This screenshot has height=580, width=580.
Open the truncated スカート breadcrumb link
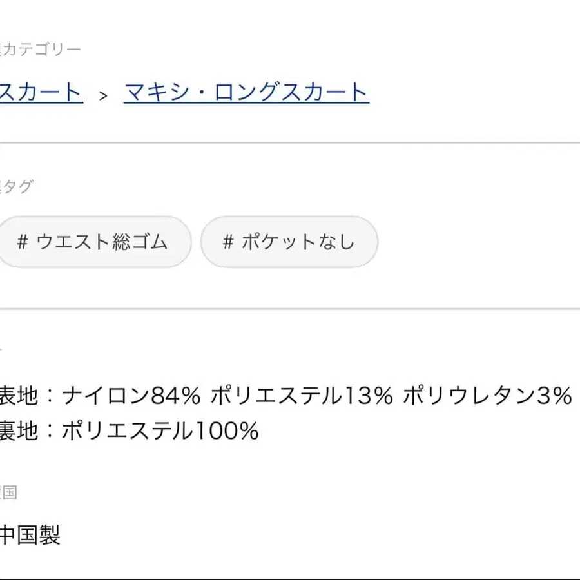coord(39,92)
